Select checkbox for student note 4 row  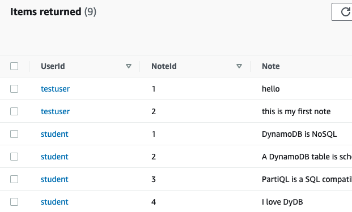click(14, 202)
